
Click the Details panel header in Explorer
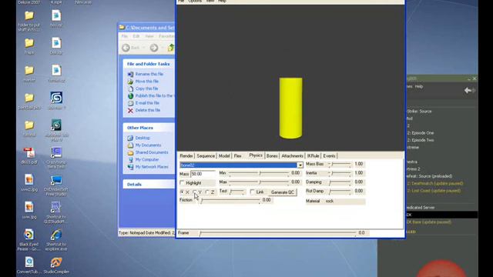(x=149, y=185)
